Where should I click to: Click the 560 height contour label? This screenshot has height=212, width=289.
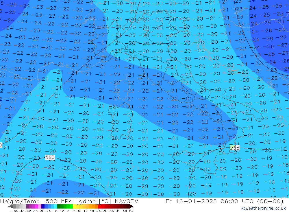50,157
